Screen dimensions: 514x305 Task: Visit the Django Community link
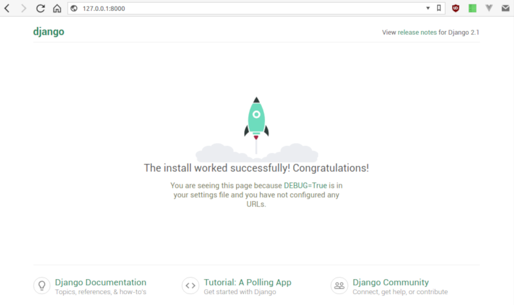coord(390,282)
